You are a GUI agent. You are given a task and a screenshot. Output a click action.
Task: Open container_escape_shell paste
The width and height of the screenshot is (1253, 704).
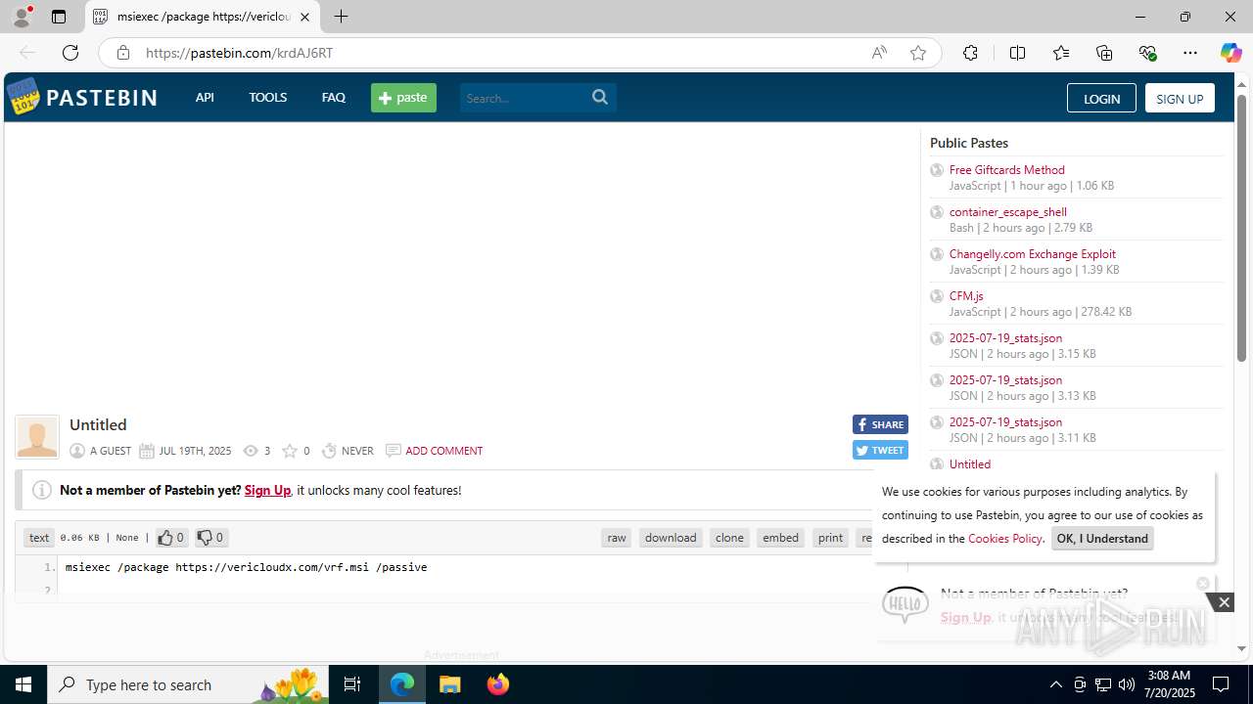coord(1007,211)
